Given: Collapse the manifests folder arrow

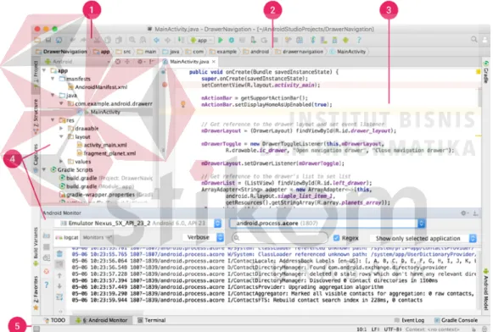Looking at the screenshot, I should 53,79.
